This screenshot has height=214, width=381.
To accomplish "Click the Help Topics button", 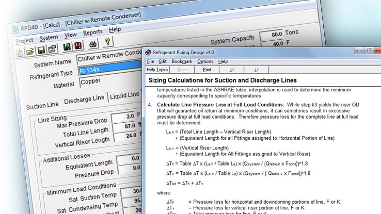I will coord(157,70).
